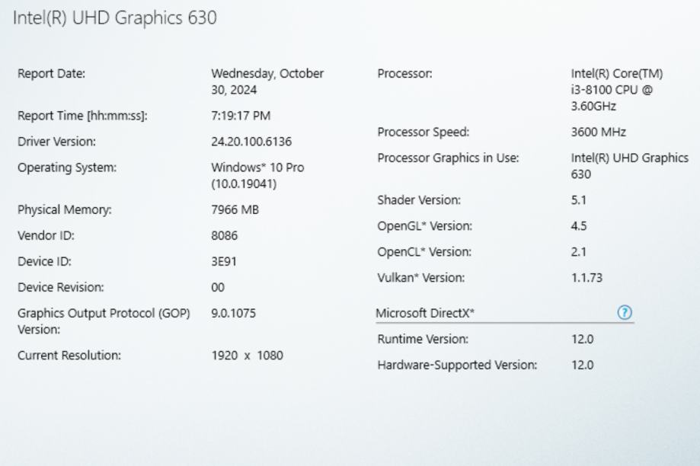Select the Driver Version value 24.20.100.6136
Viewport: 700px width, 466px height.
pyautogui.click(x=251, y=142)
